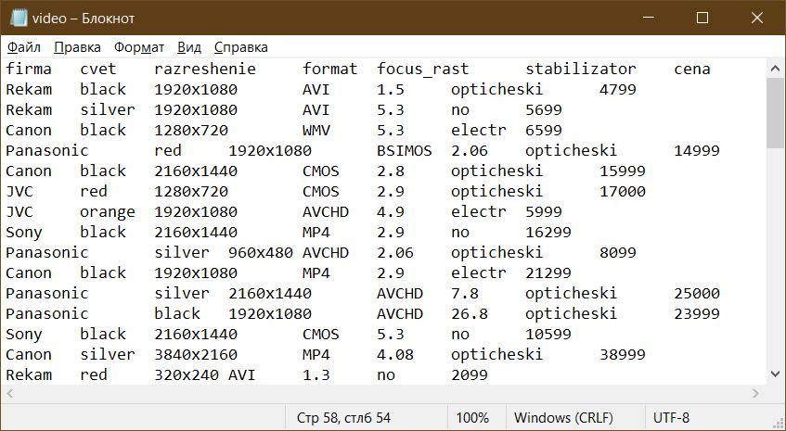Click the resolution 3840x2160
Viewport: 786px width, 431px height.
196,354
